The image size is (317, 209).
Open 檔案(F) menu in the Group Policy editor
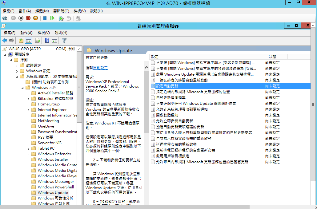[10, 33]
